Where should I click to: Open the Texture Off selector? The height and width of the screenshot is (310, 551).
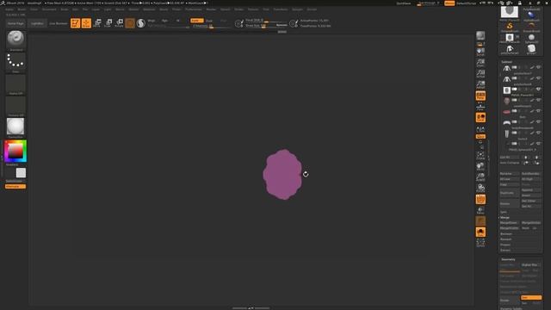coord(15,105)
